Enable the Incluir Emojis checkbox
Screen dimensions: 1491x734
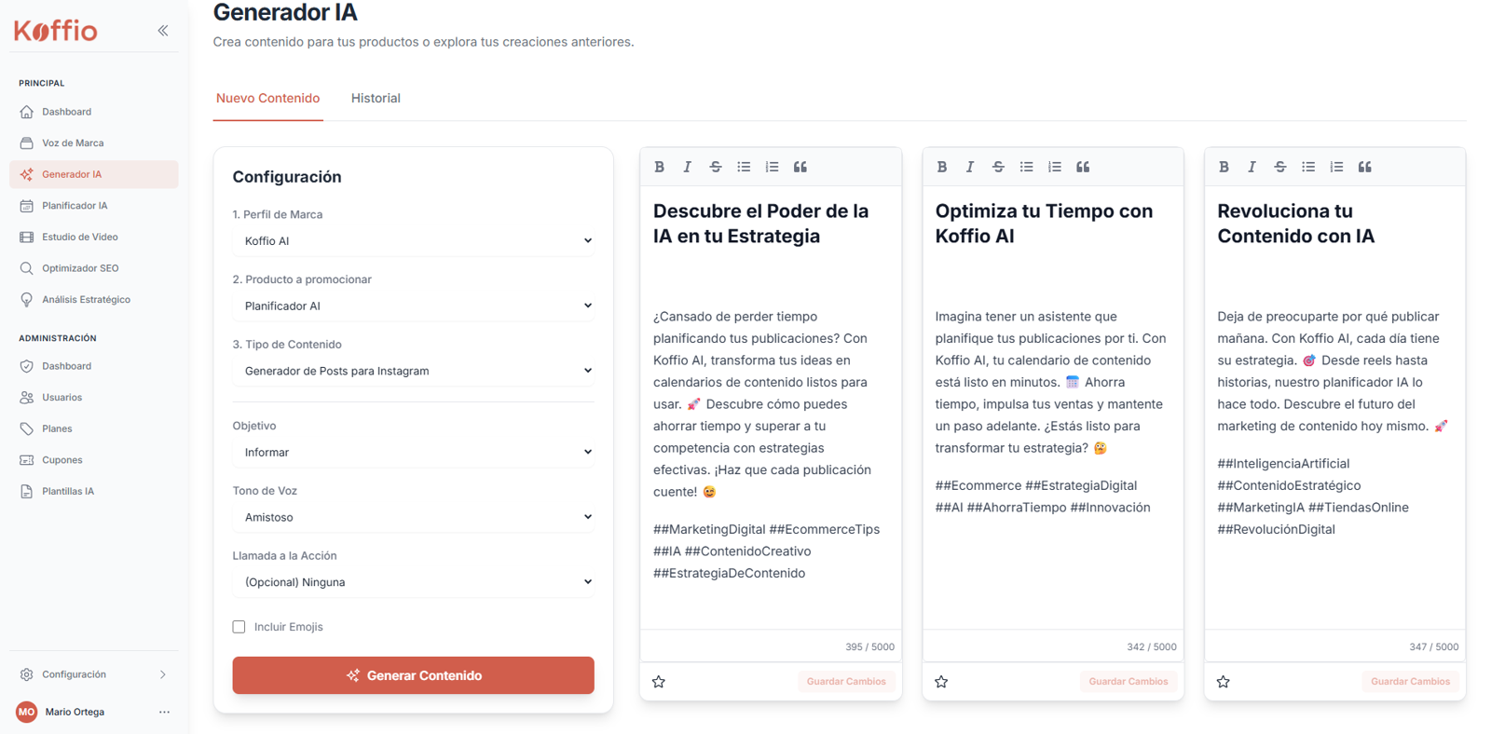coord(239,627)
